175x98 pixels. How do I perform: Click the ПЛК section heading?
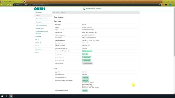point(56,69)
